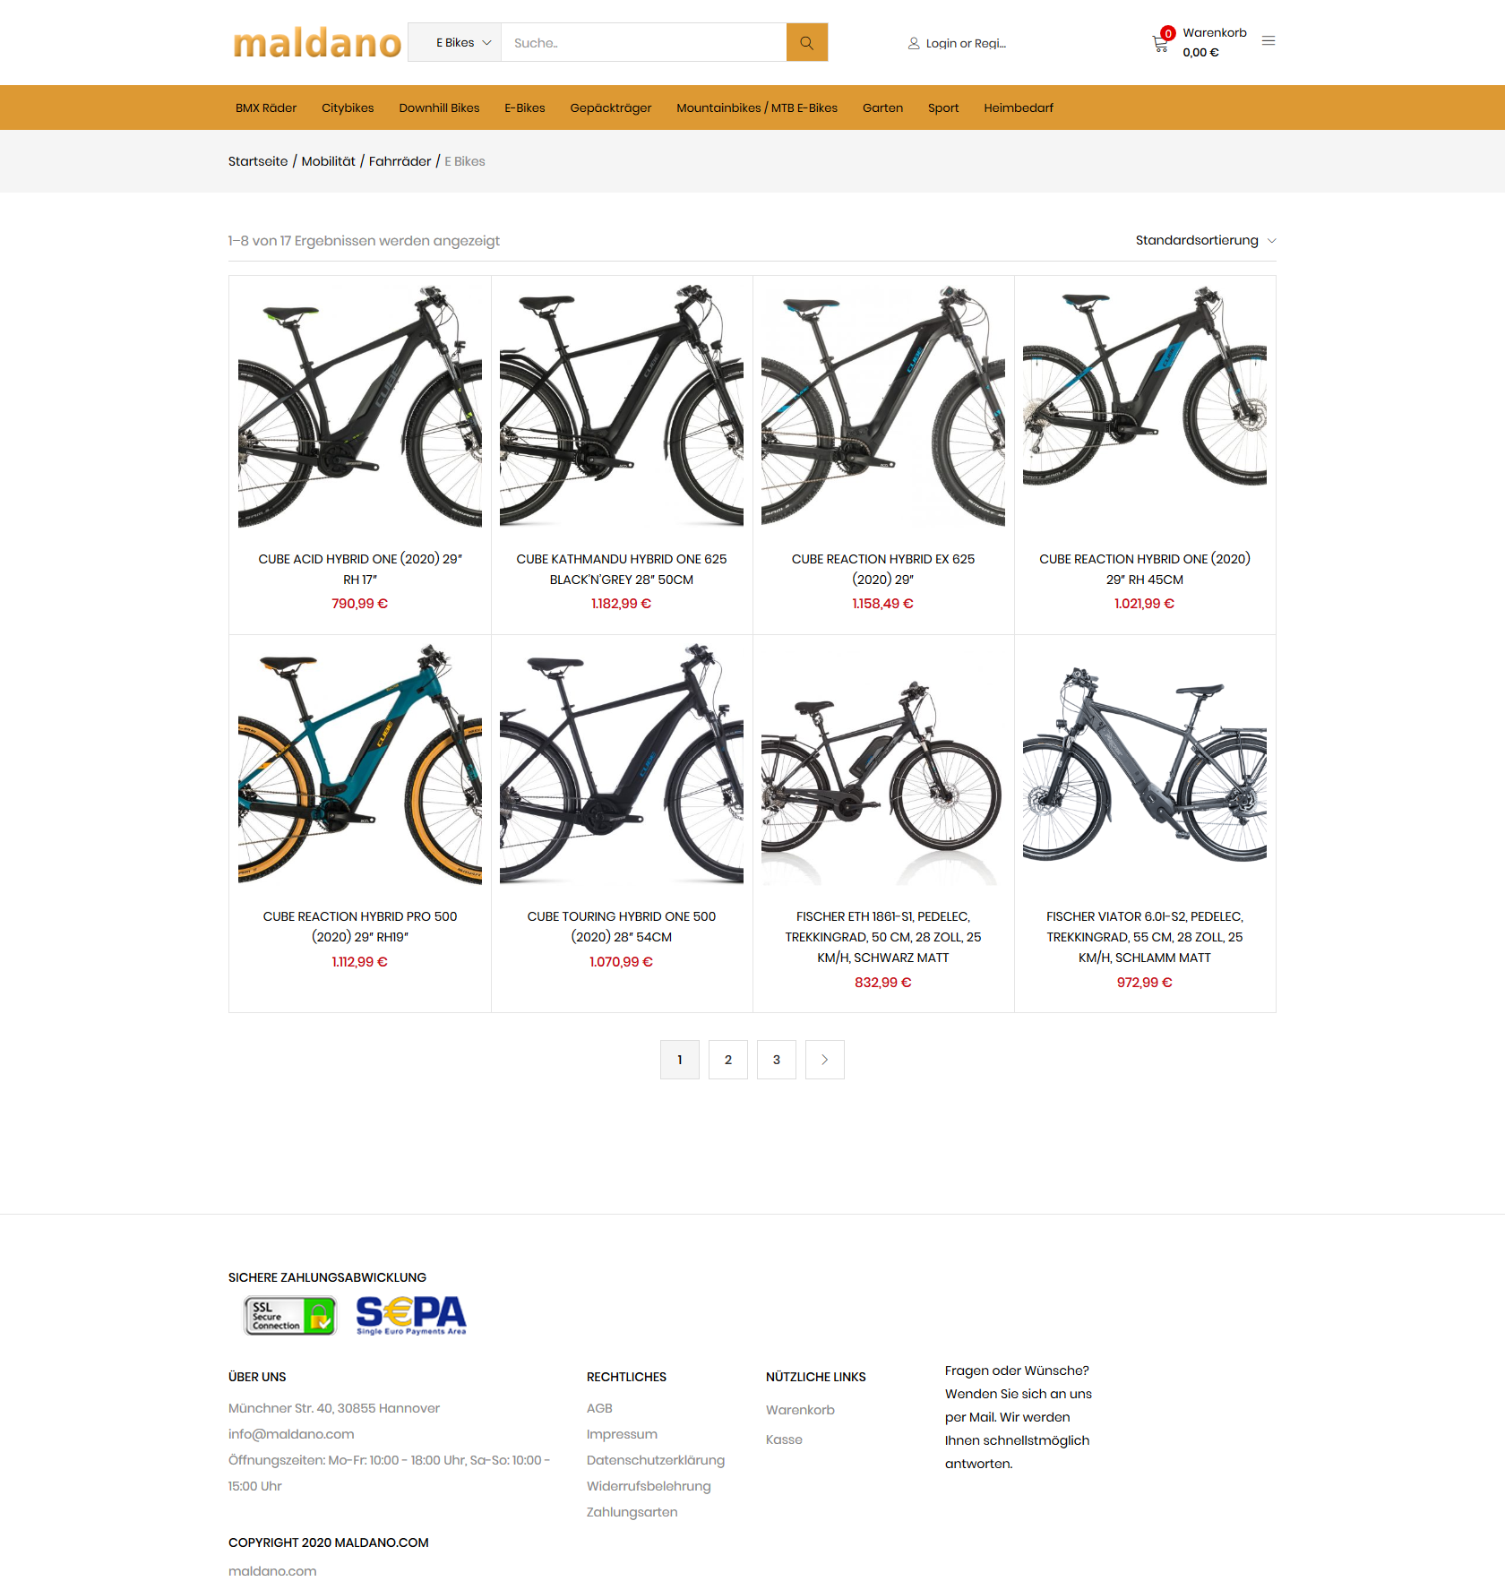The height and width of the screenshot is (1581, 1505).
Task: Open the Standardsortierung sorting dropdown
Action: 1206,240
